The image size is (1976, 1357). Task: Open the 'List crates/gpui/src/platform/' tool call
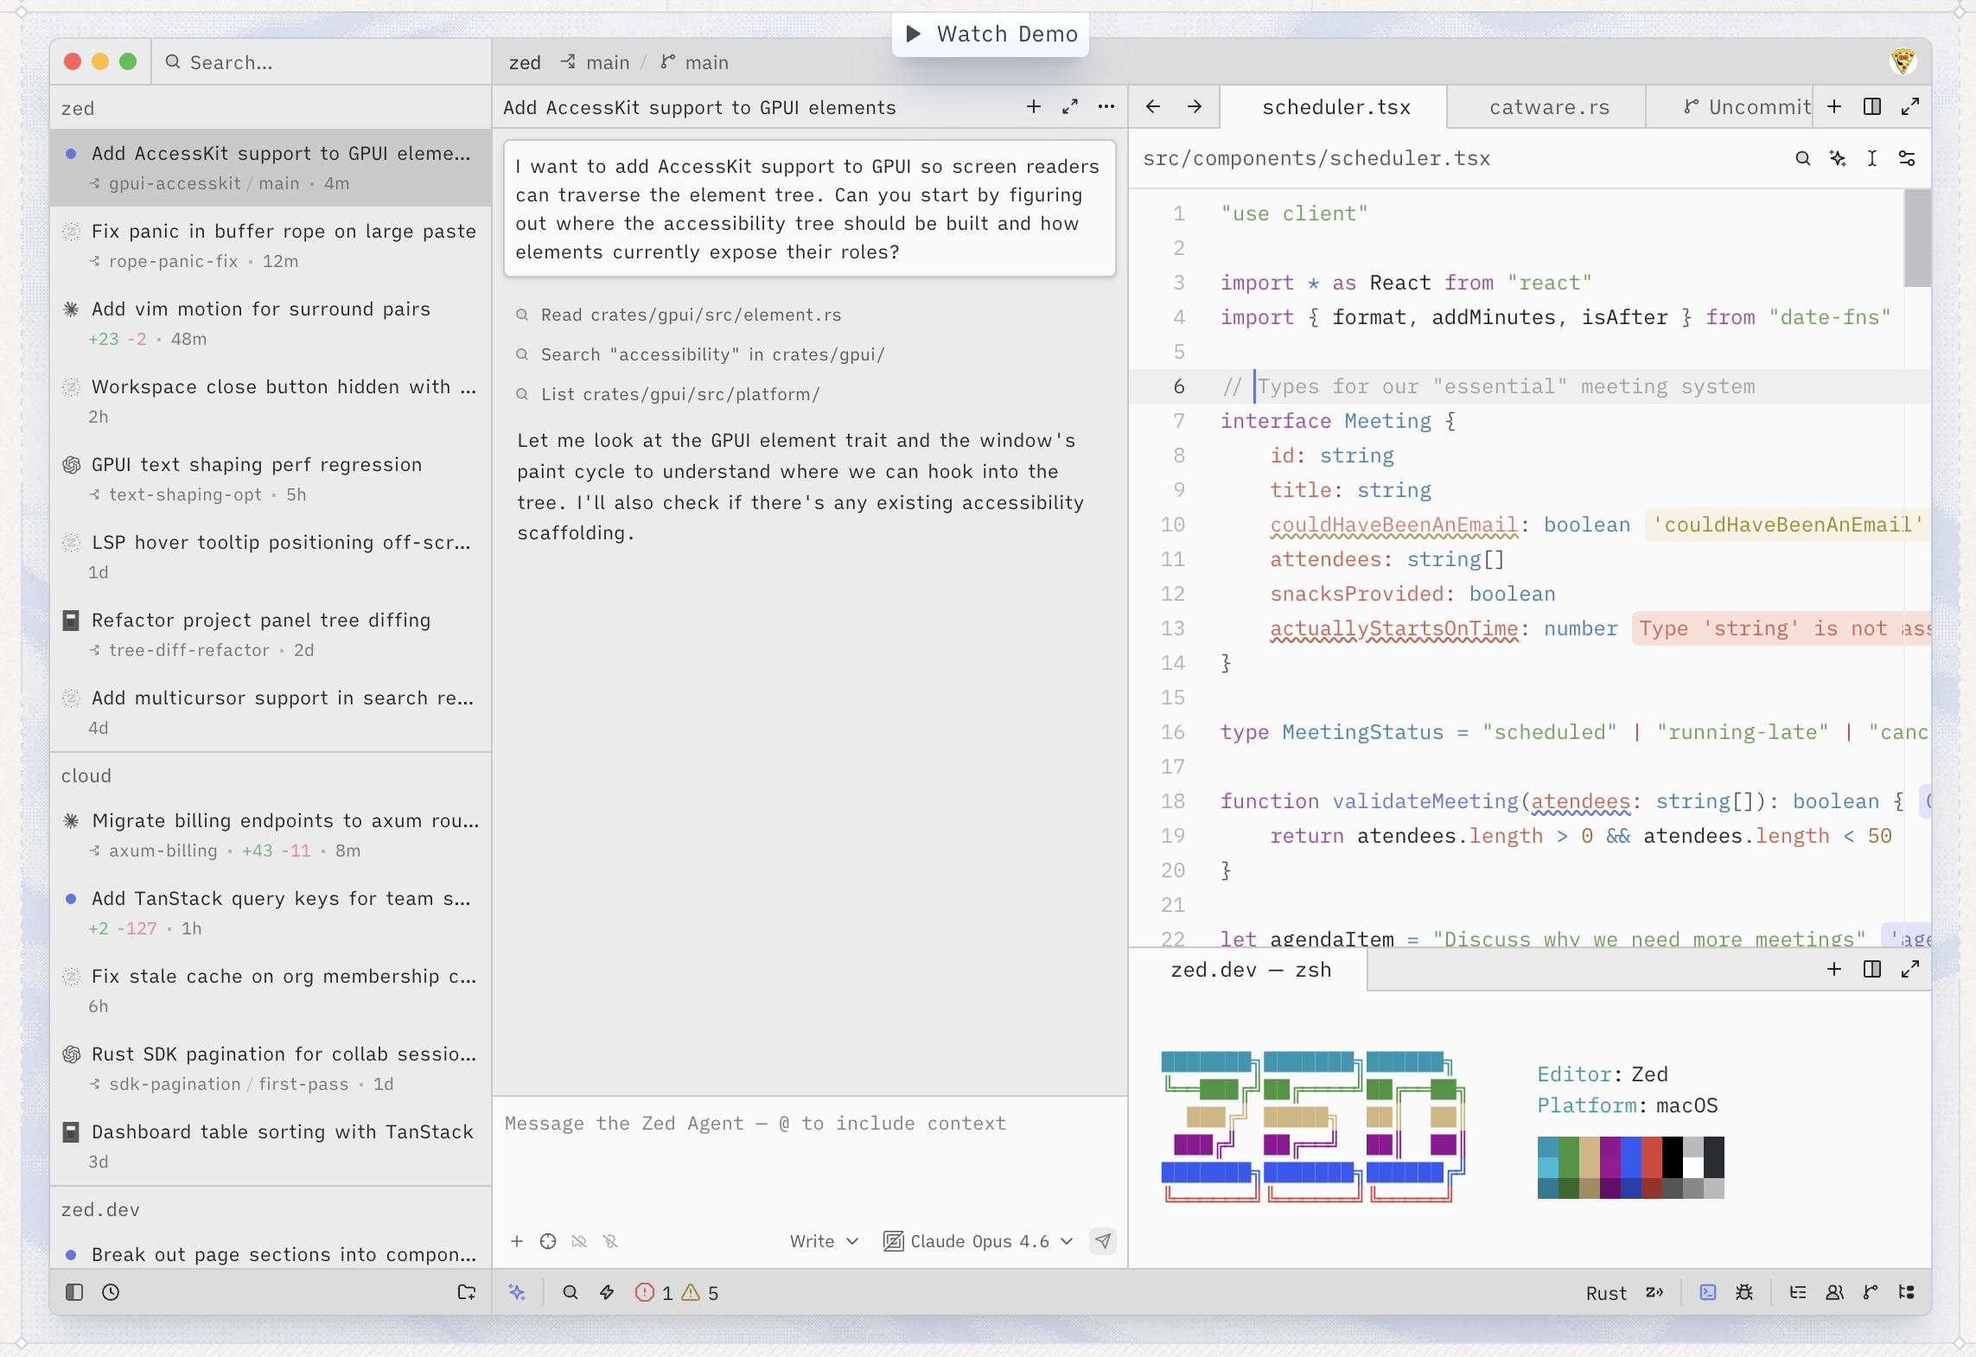coord(667,394)
